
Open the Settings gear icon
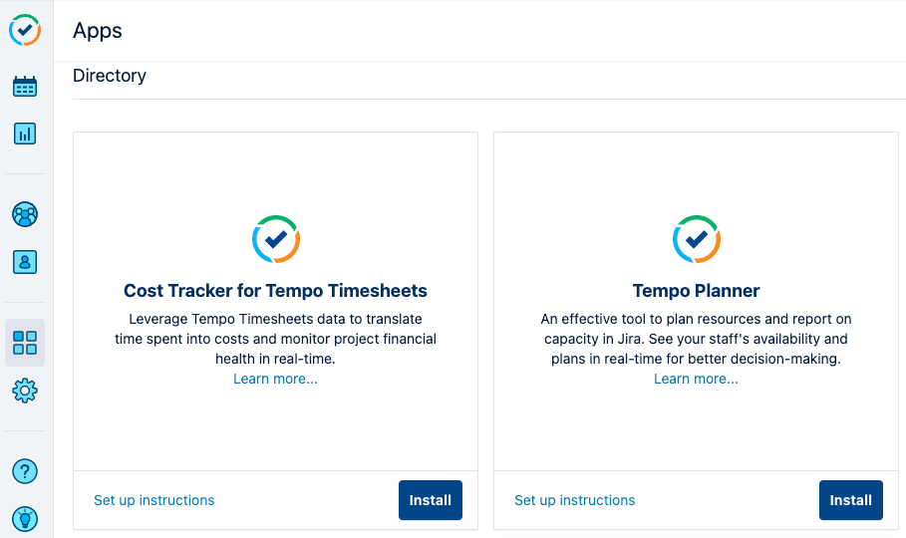coord(25,391)
